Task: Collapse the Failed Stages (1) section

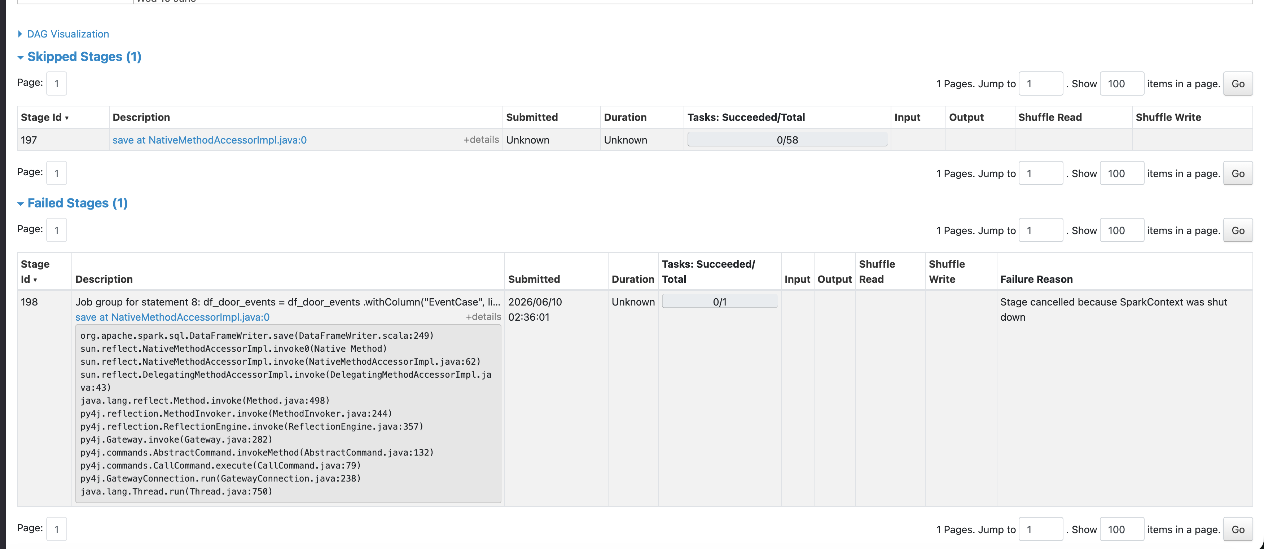Action: [x=73, y=203]
